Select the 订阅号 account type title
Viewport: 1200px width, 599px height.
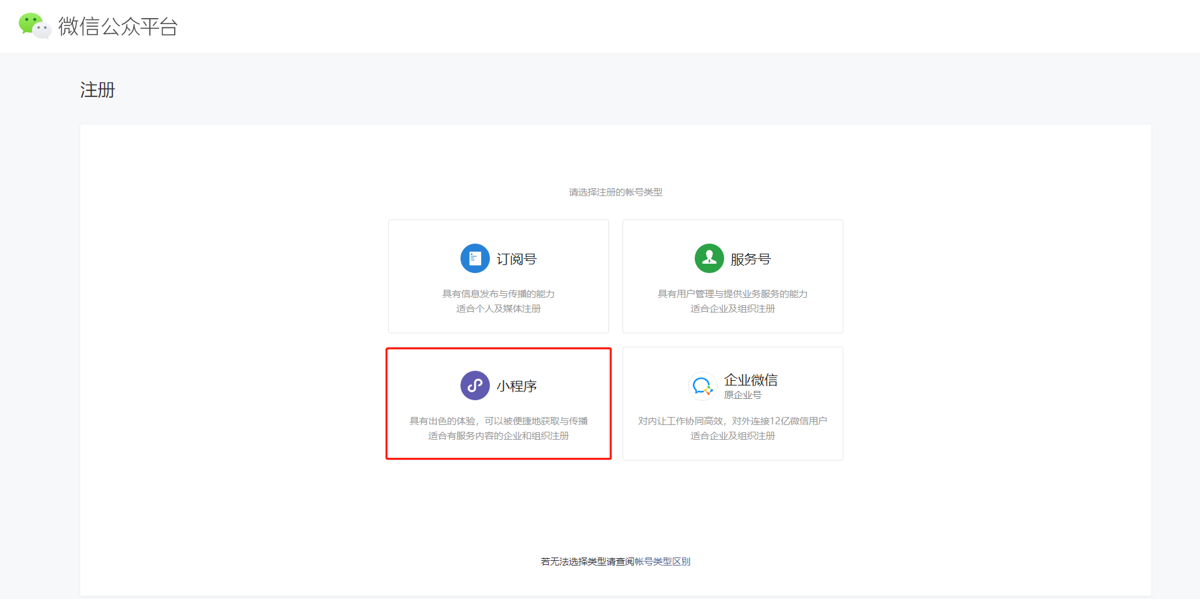click(517, 259)
